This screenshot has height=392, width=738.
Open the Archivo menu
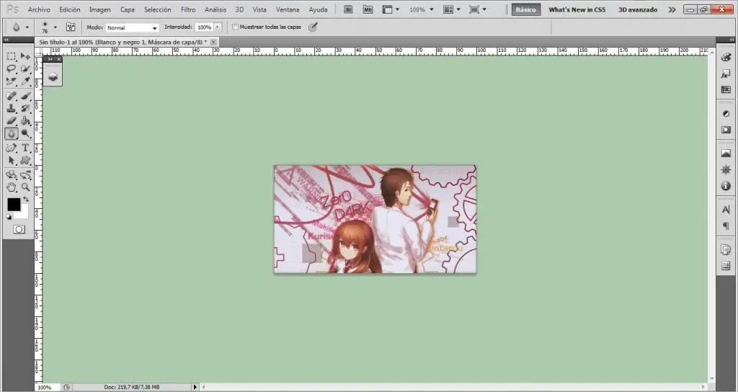point(39,9)
